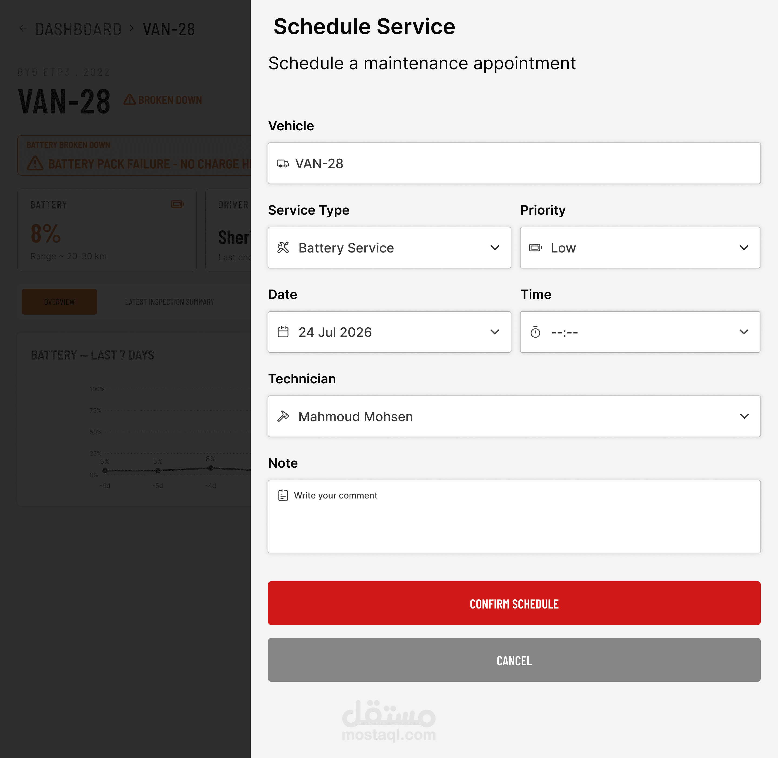Click the alert triangle in battery failure banner
The width and height of the screenshot is (778, 758).
click(35, 163)
